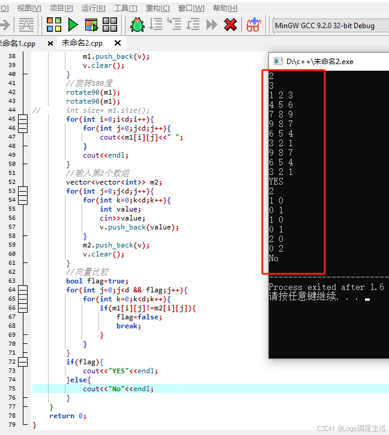This screenshot has width=389, height=435.
Task: Click the console title D:\c++\未命名2.exe
Action: pyautogui.click(x=320, y=62)
